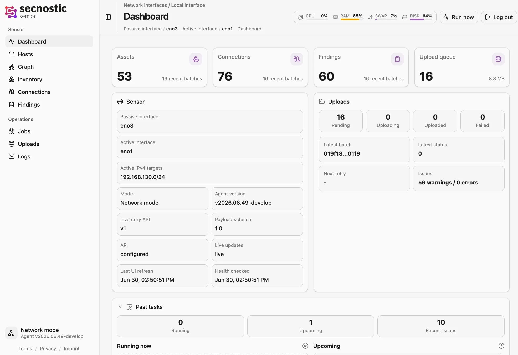Click the Network mode value in Sensor panel

click(139, 203)
